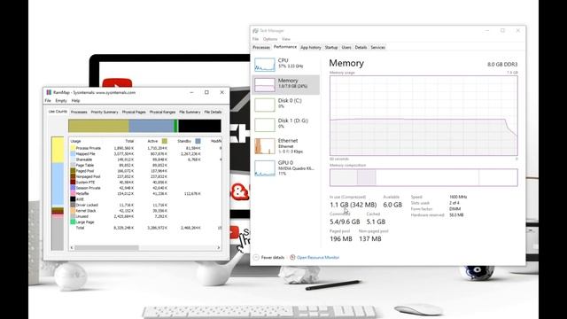Select the Memory item in Task Manager sidebar
567x319 pixels.
click(285, 85)
